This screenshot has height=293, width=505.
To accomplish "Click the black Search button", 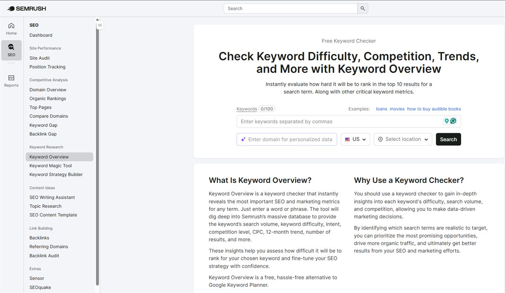I will point(448,139).
